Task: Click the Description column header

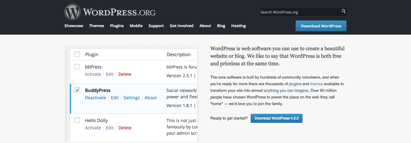Action: click(x=179, y=54)
